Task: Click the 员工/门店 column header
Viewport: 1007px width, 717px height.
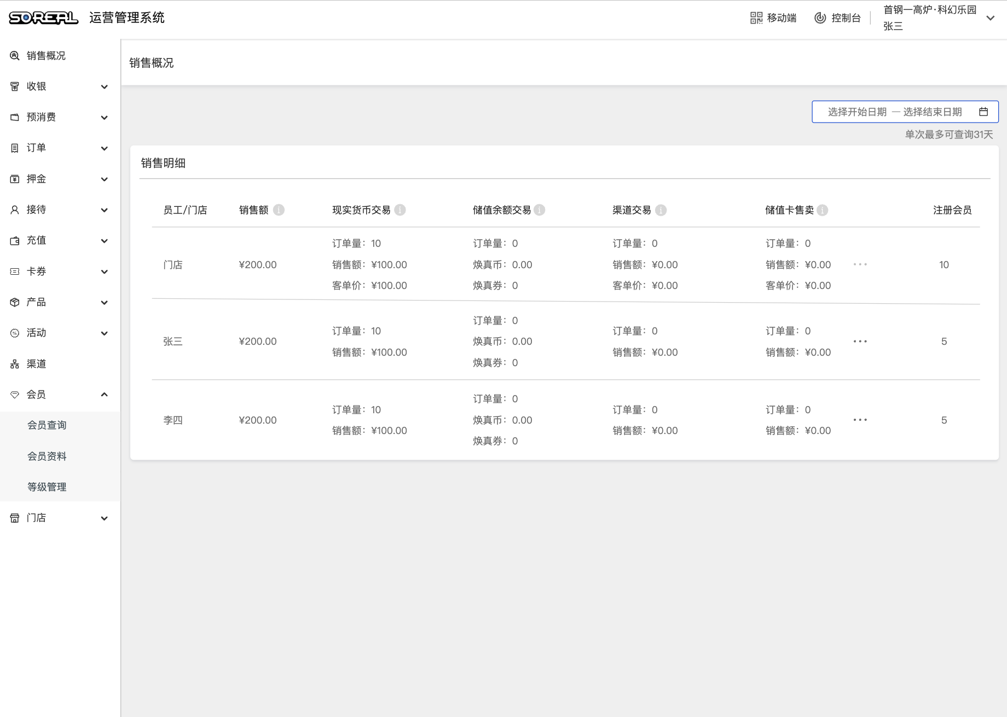Action: tap(185, 210)
